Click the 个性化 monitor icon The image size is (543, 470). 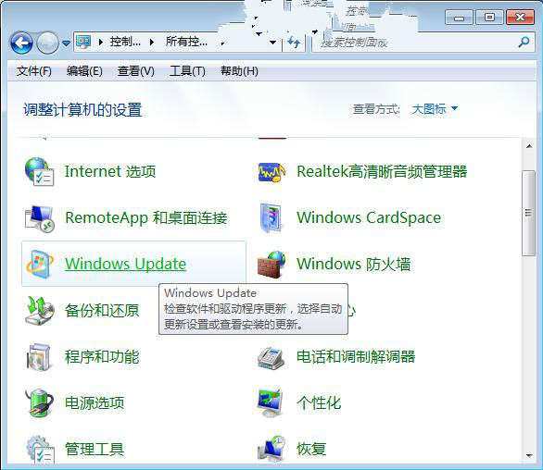pyautogui.click(x=271, y=402)
